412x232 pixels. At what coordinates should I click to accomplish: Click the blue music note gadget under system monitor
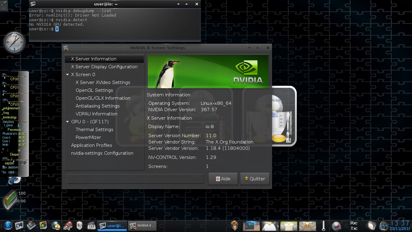14,180
